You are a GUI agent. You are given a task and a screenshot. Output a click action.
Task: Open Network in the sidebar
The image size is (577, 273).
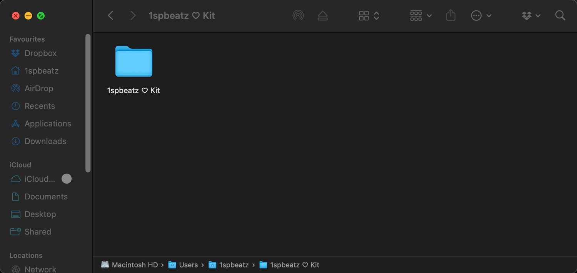(40, 269)
